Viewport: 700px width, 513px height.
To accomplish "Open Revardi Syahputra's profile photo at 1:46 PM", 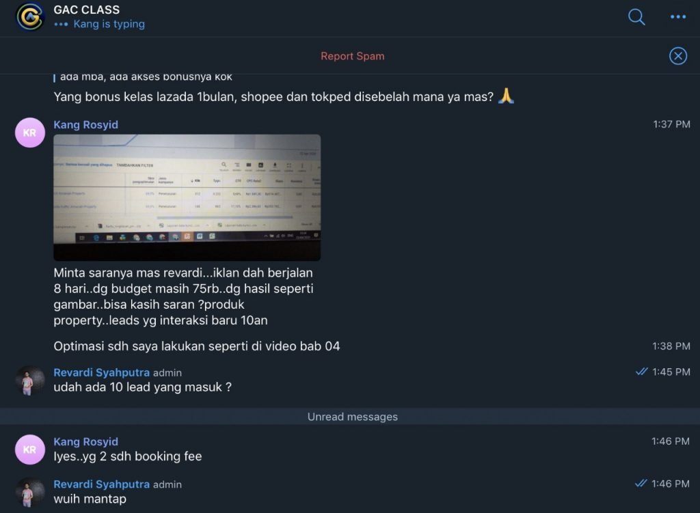I will click(x=30, y=493).
